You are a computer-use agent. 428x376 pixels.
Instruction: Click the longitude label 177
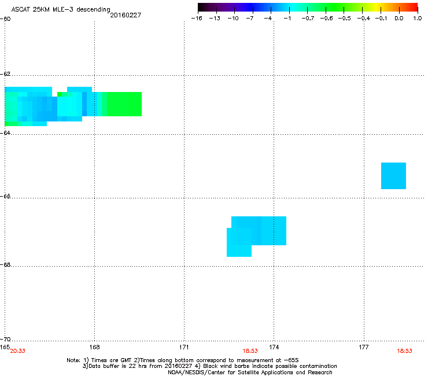(x=364, y=347)
